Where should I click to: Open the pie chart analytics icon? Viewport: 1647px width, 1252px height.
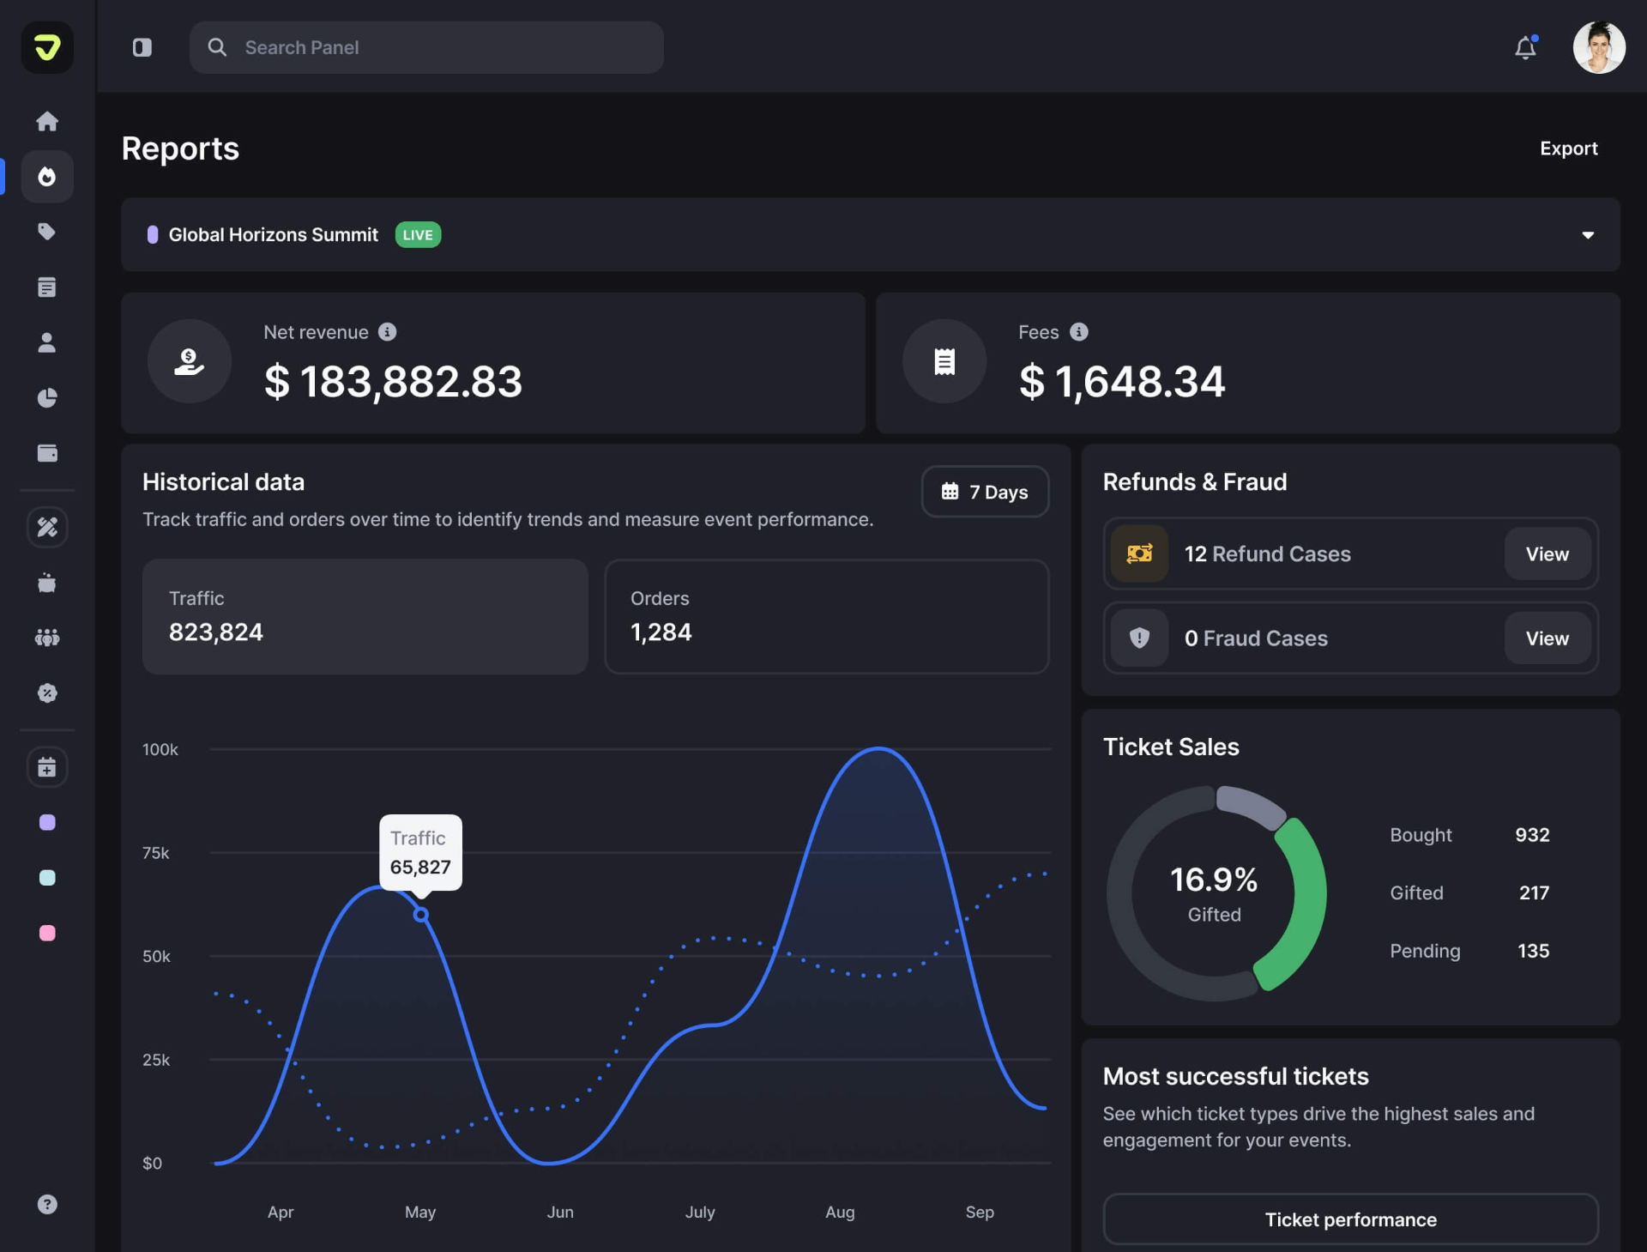(47, 398)
